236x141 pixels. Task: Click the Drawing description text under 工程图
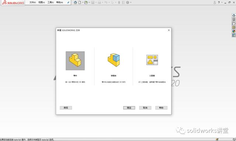[x=152, y=82]
